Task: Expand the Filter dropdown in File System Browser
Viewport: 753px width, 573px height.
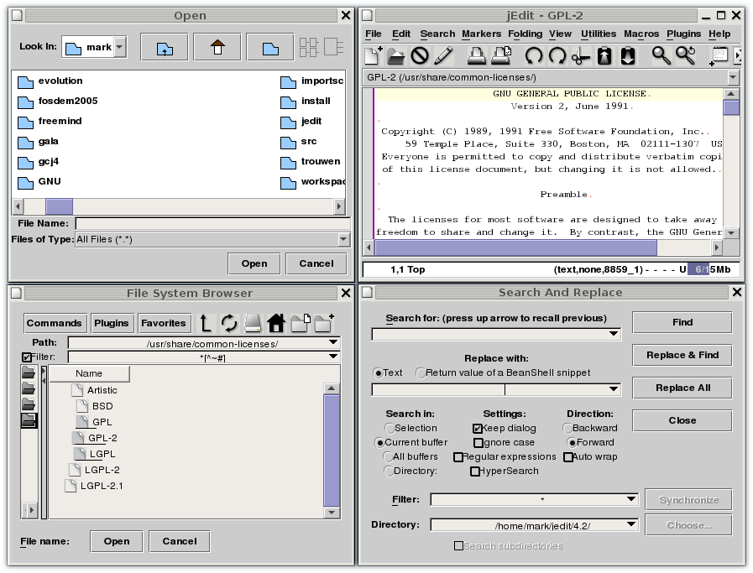Action: coord(333,357)
